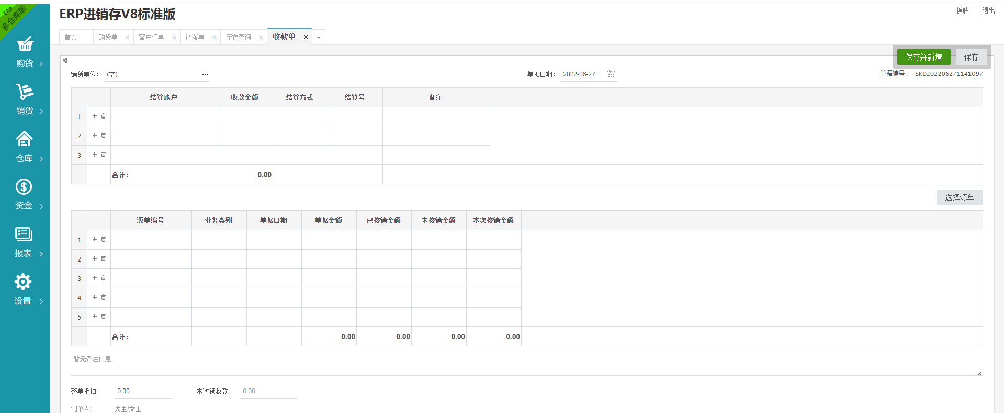The height and width of the screenshot is (413, 1004).
Task: Add a row after source document row 5
Action: [95, 316]
